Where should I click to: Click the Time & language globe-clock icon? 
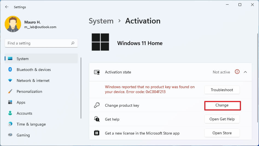pyautogui.click(x=10, y=124)
